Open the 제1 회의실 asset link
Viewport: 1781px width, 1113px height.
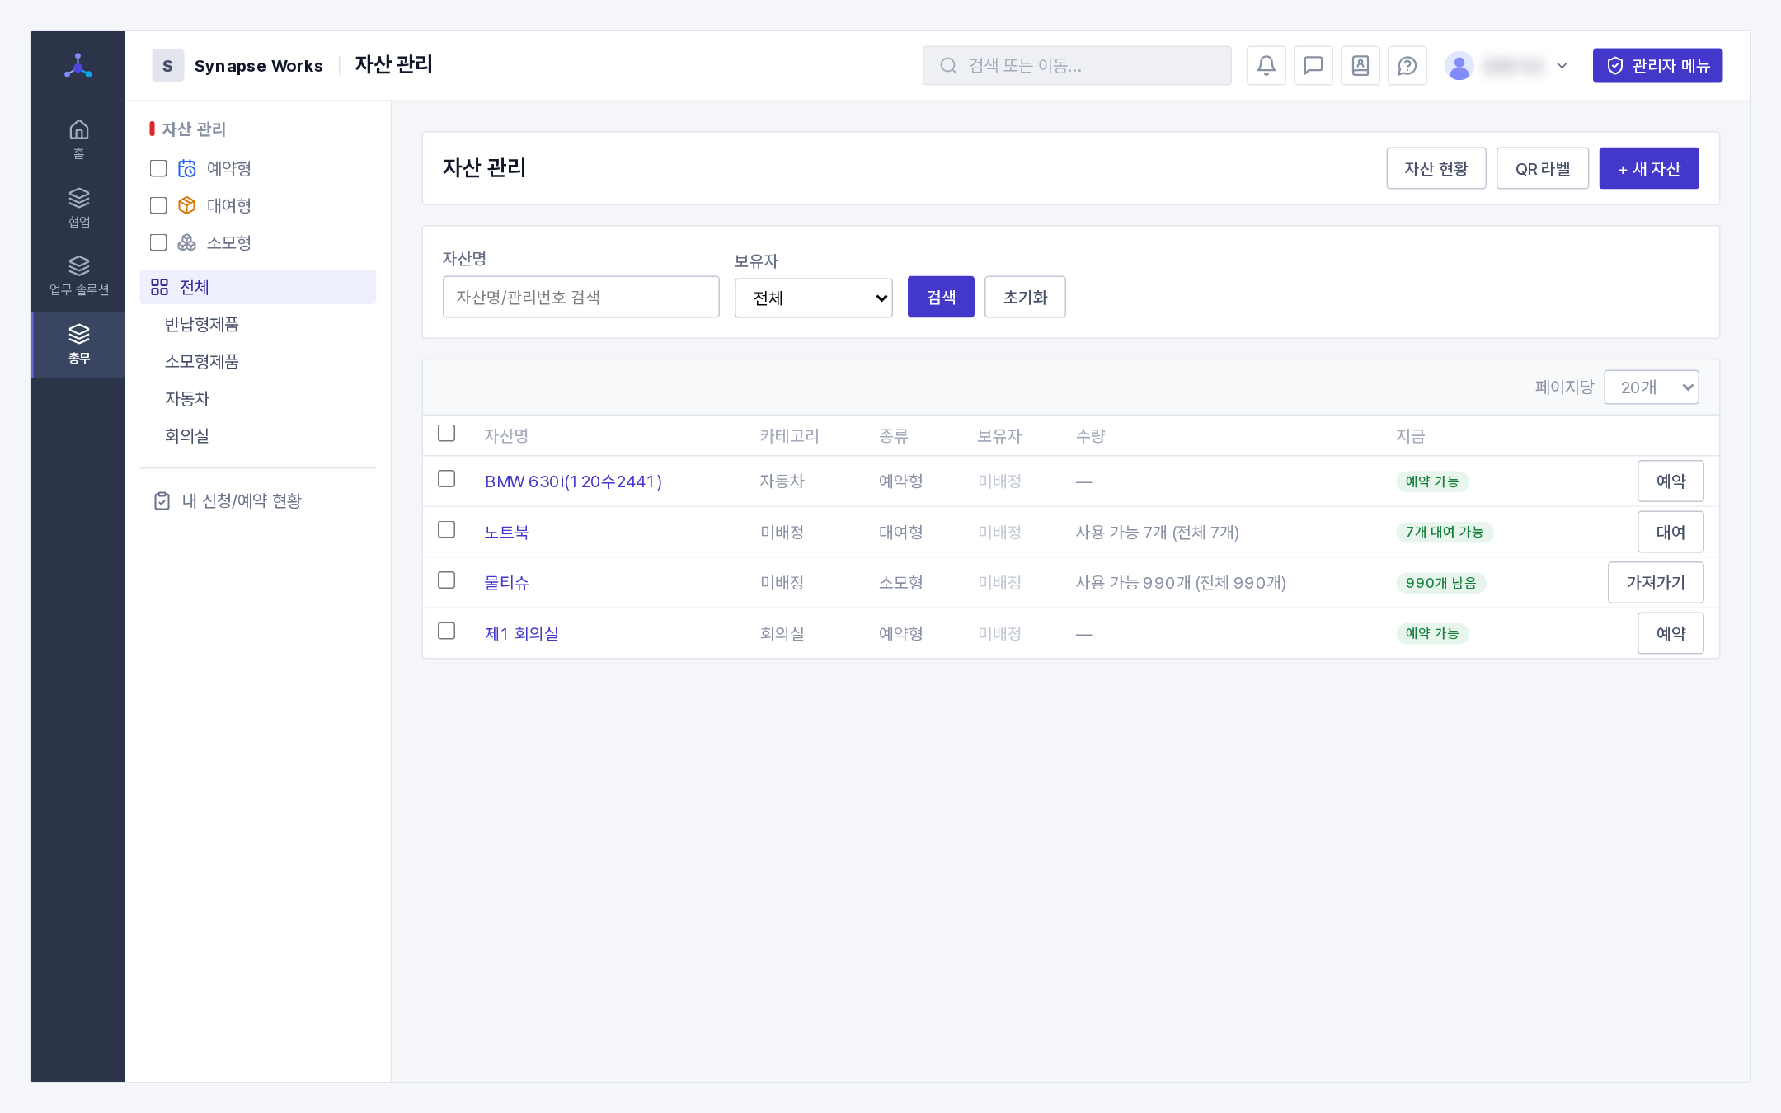coord(521,634)
